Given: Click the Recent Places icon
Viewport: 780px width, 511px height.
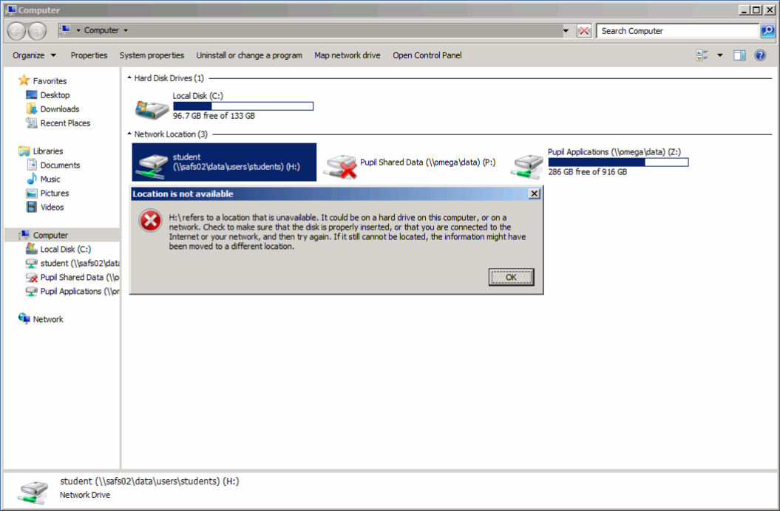Looking at the screenshot, I should click(31, 123).
